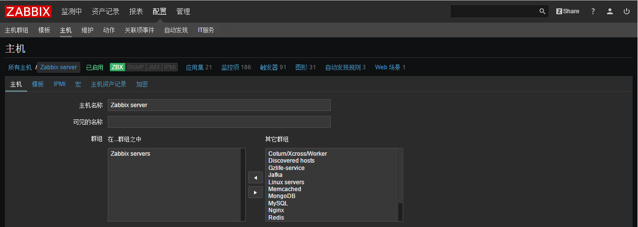Select Nginx group
The width and height of the screenshot is (638, 227).
coord(276,210)
